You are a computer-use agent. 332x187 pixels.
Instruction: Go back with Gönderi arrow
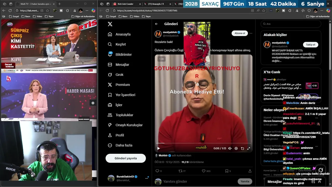pos(156,24)
